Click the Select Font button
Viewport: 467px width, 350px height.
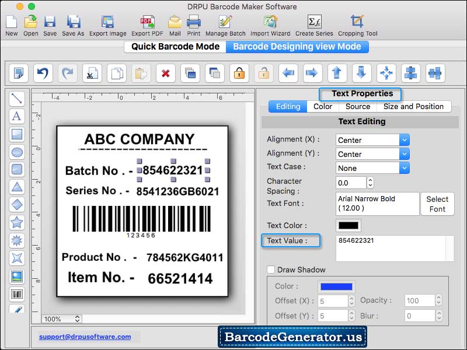(437, 204)
